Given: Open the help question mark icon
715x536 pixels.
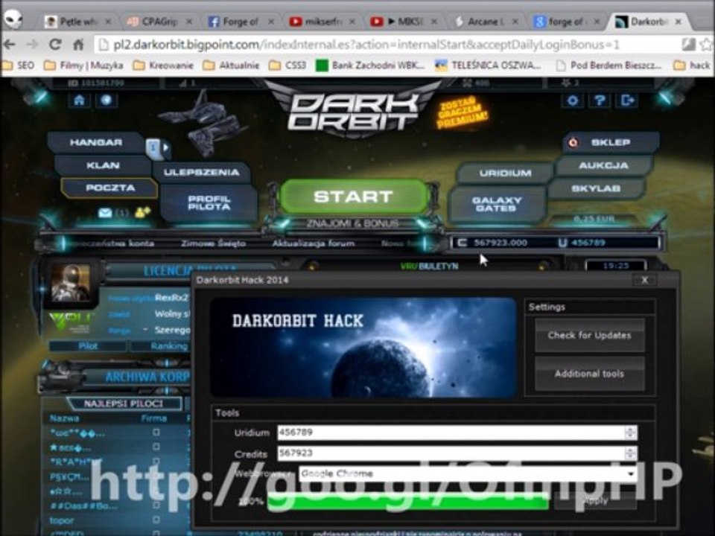Looking at the screenshot, I should tap(600, 100).
